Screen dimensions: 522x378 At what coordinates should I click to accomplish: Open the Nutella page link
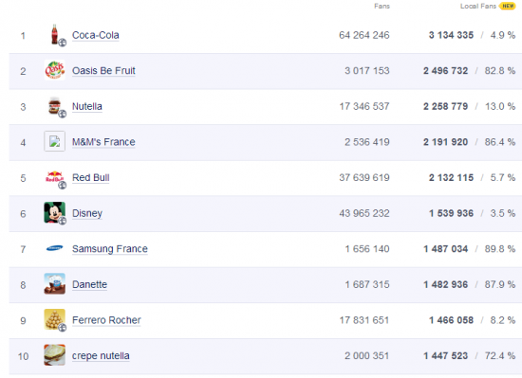pos(87,106)
